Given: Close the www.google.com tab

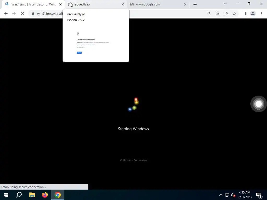Looking at the screenshot, I should (185, 4).
